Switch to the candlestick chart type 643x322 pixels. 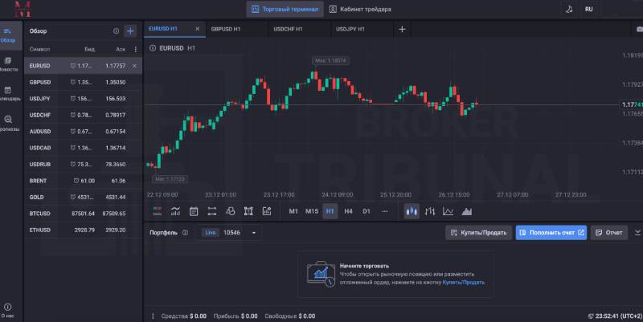click(x=412, y=211)
